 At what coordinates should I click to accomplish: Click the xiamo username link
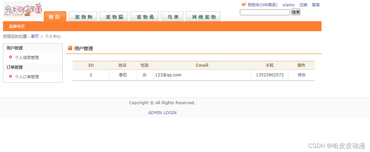288,5
